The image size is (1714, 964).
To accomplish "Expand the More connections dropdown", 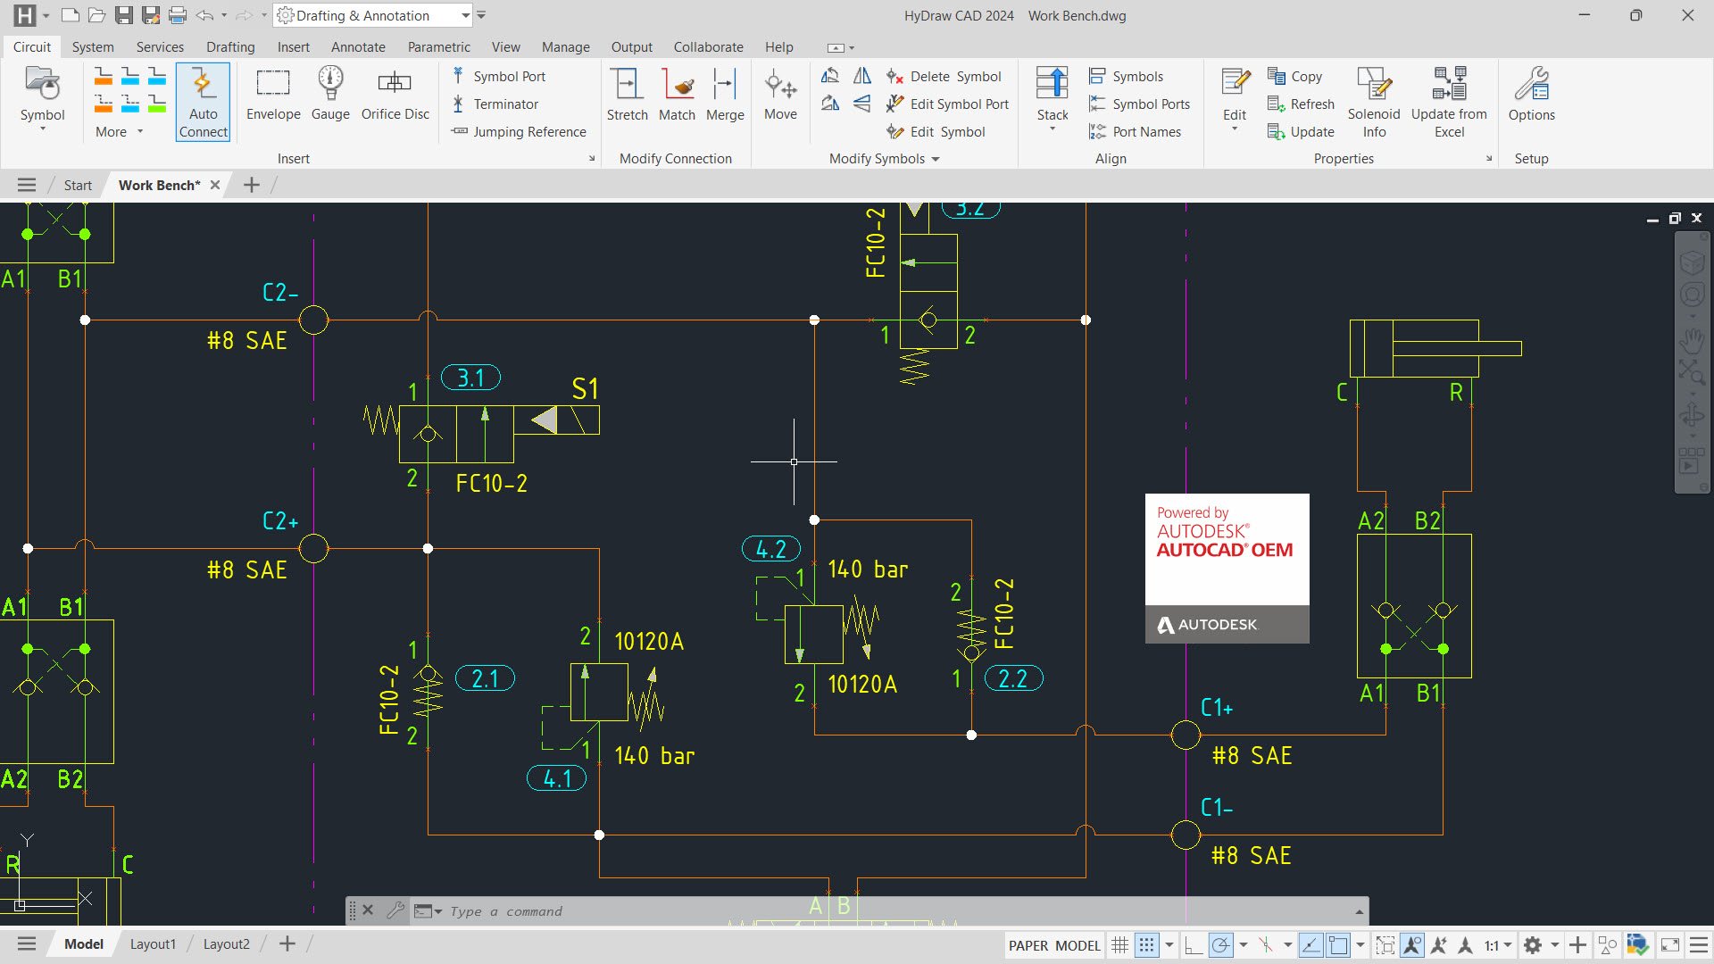I will point(119,132).
